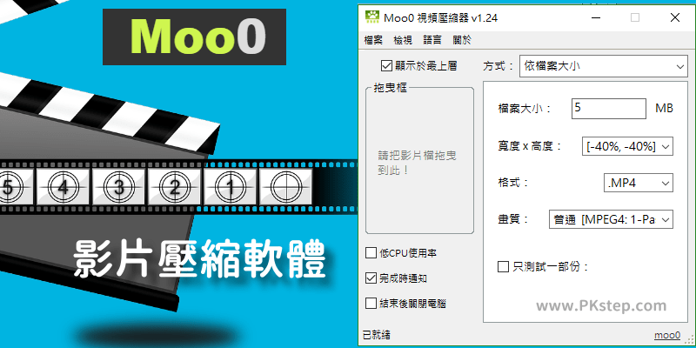Click the countdown number 3 film frame
This screenshot has height=348, width=696.
click(x=118, y=187)
